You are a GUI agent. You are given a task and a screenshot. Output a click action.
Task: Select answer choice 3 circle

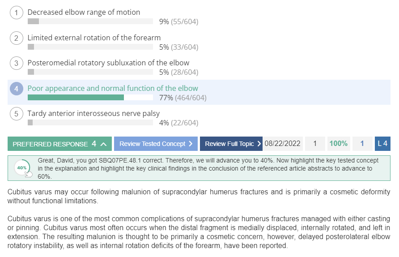[x=17, y=63]
